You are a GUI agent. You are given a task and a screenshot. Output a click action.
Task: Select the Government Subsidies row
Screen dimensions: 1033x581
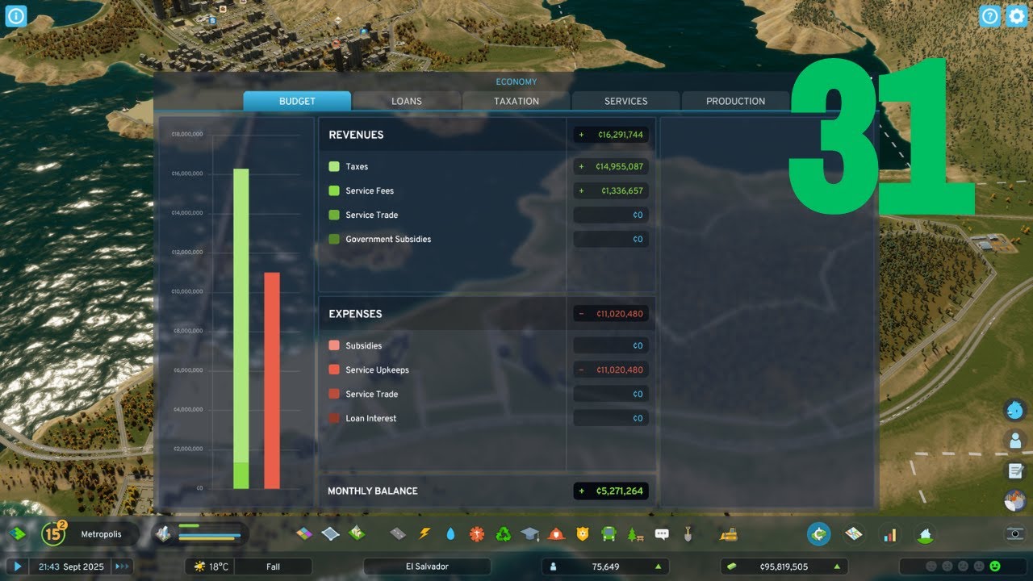[487, 239]
